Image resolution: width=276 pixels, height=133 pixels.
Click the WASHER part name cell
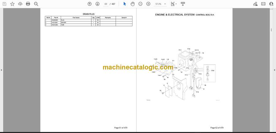(76, 23)
